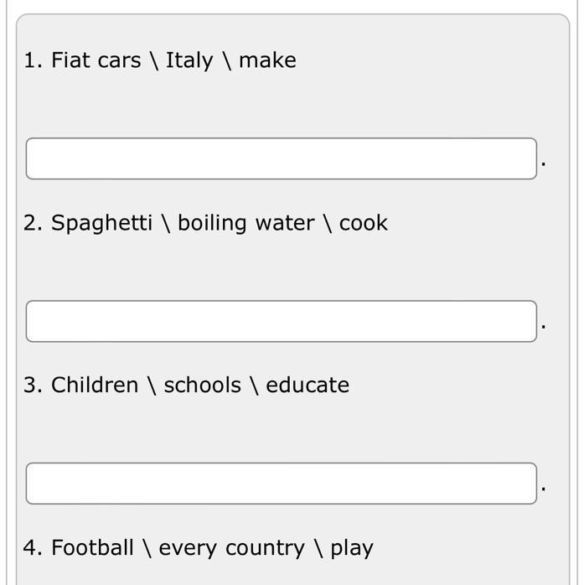
Task: Click the word 'educate' in question 3
Action: pyautogui.click(x=308, y=386)
